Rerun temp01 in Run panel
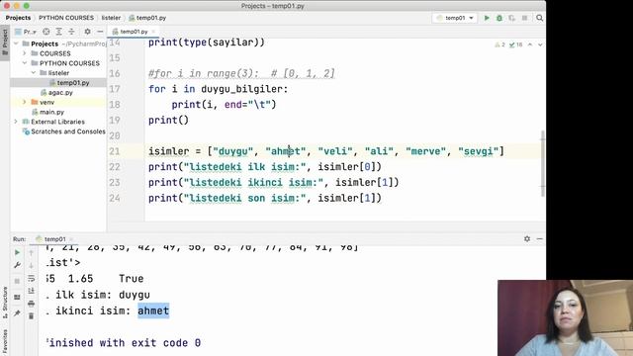 click(17, 253)
